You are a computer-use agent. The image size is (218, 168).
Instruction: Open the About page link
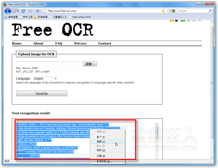click(x=38, y=43)
